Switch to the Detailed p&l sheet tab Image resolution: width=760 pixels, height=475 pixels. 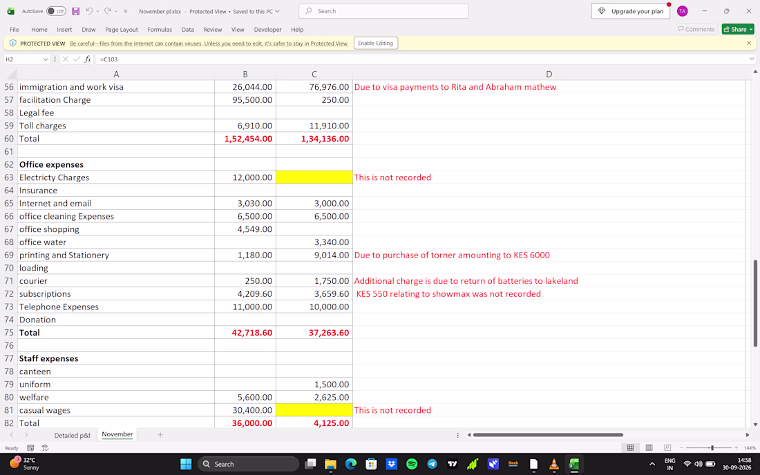point(73,435)
